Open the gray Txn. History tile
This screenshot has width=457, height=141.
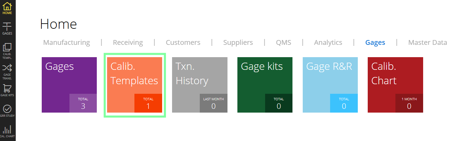click(200, 85)
